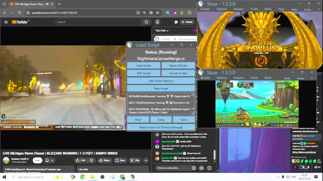The image size is (323, 181).
Task: Start voice search with microphone icon
Action: [157, 22]
